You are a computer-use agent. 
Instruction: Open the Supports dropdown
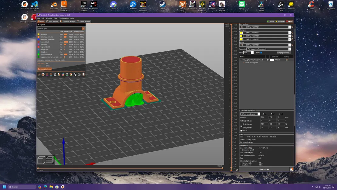point(268,49)
